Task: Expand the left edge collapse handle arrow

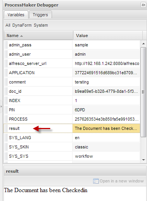Action: [x=1, y=106]
